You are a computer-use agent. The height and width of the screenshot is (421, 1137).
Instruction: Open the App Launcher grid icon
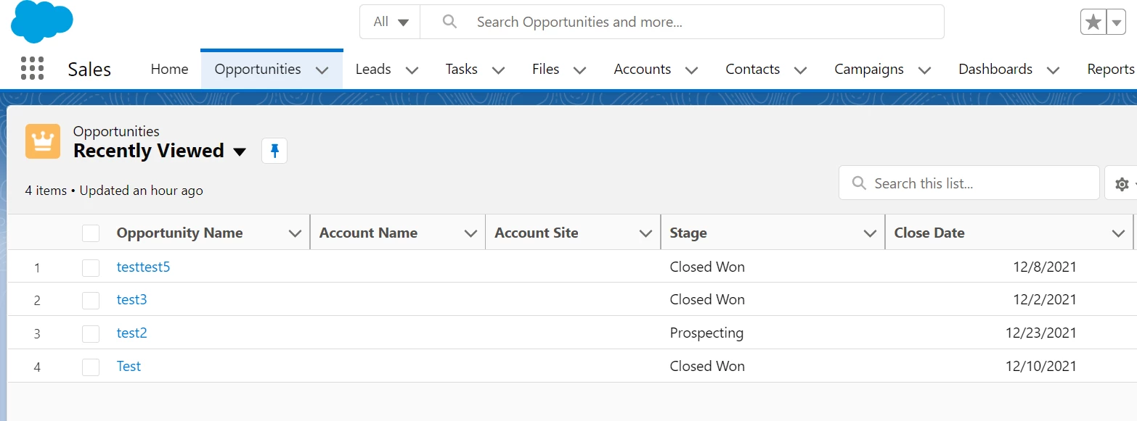click(33, 69)
